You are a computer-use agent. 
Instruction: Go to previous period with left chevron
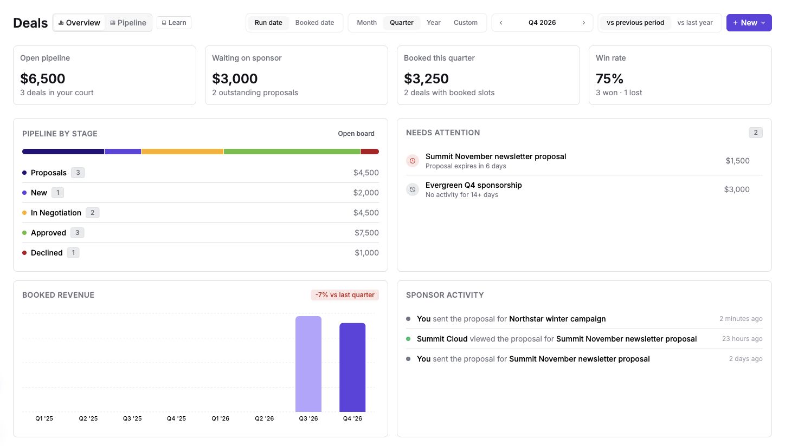tap(501, 23)
